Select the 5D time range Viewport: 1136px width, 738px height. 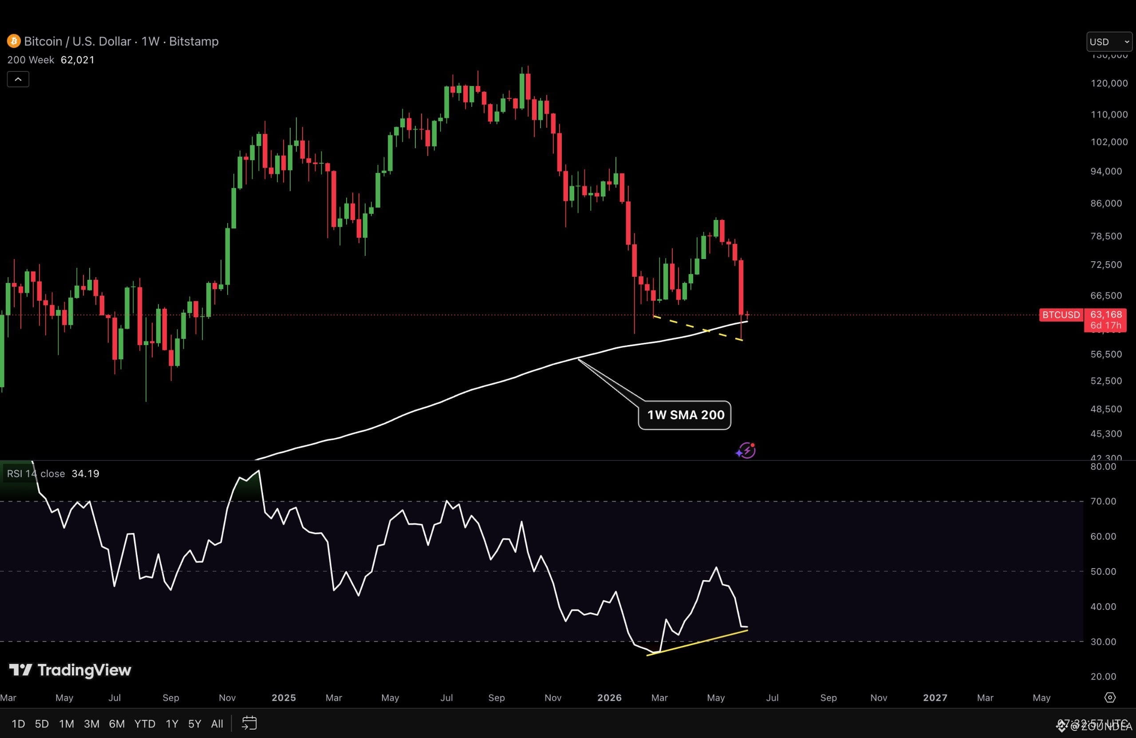[x=42, y=724]
